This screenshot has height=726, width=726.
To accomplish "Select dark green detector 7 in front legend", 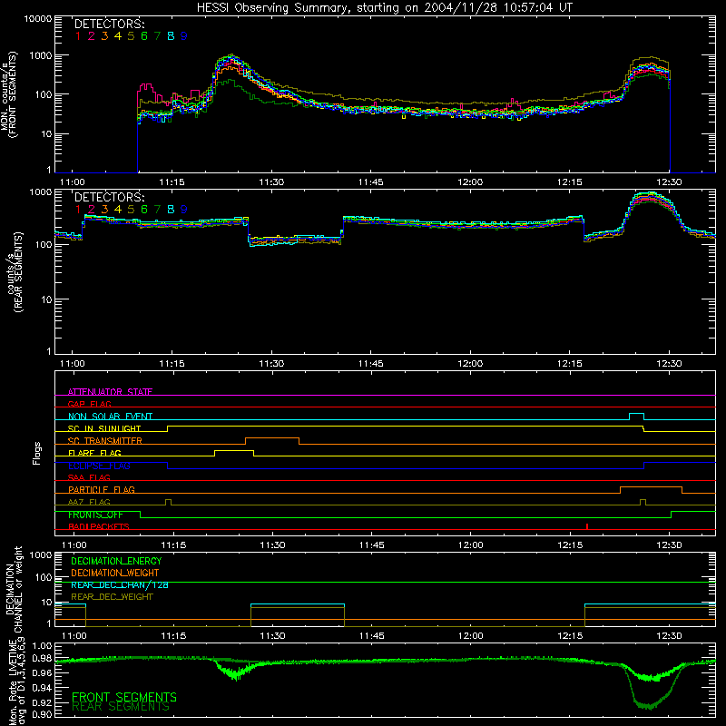I will coord(157,36).
